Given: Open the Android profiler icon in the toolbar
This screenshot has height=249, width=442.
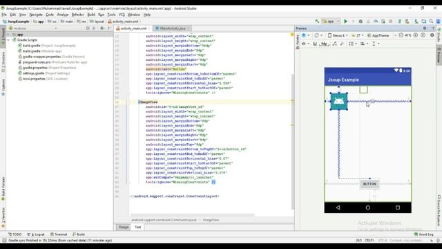Looking at the screenshot, I should coord(376,21).
